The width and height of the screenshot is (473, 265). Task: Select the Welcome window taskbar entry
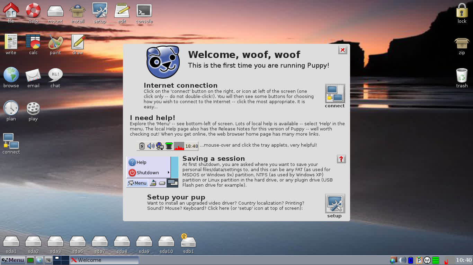tap(104, 260)
